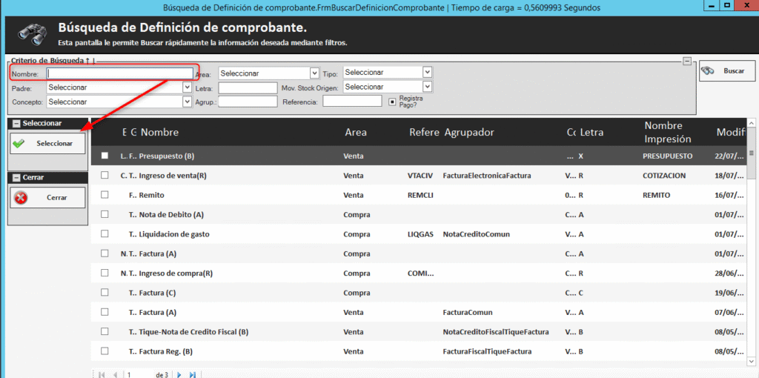This screenshot has height=378, width=759.
Task: Toggle the Registra Pago checkbox
Action: 392,102
